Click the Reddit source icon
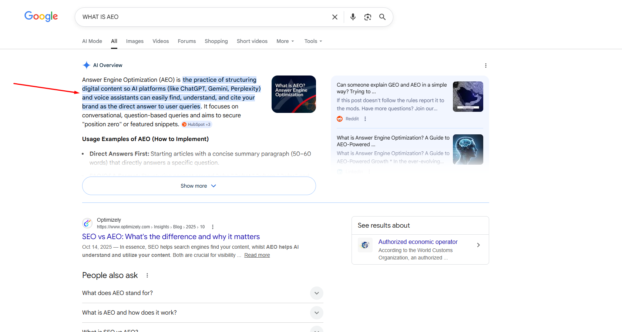 click(340, 119)
